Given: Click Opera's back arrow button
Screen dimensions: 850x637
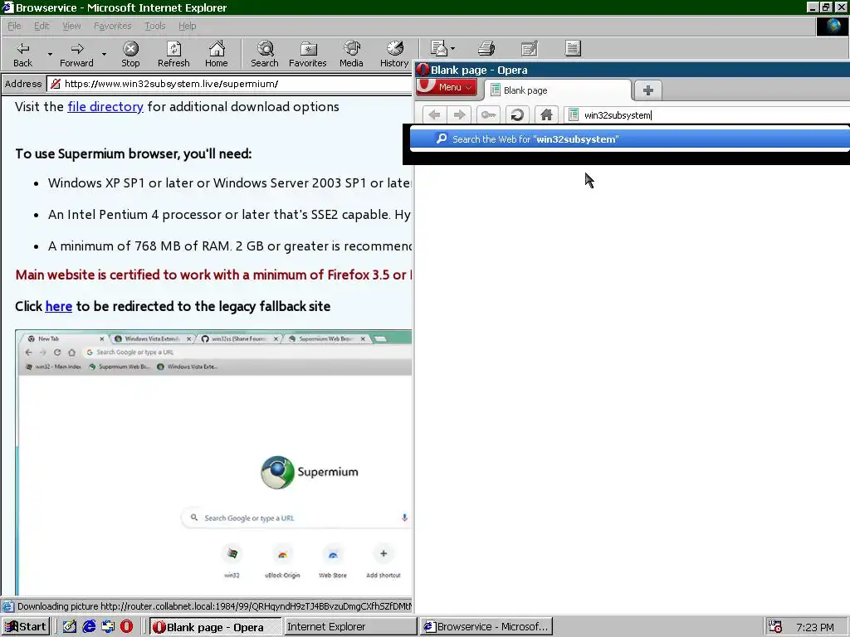Looking at the screenshot, I should point(434,114).
